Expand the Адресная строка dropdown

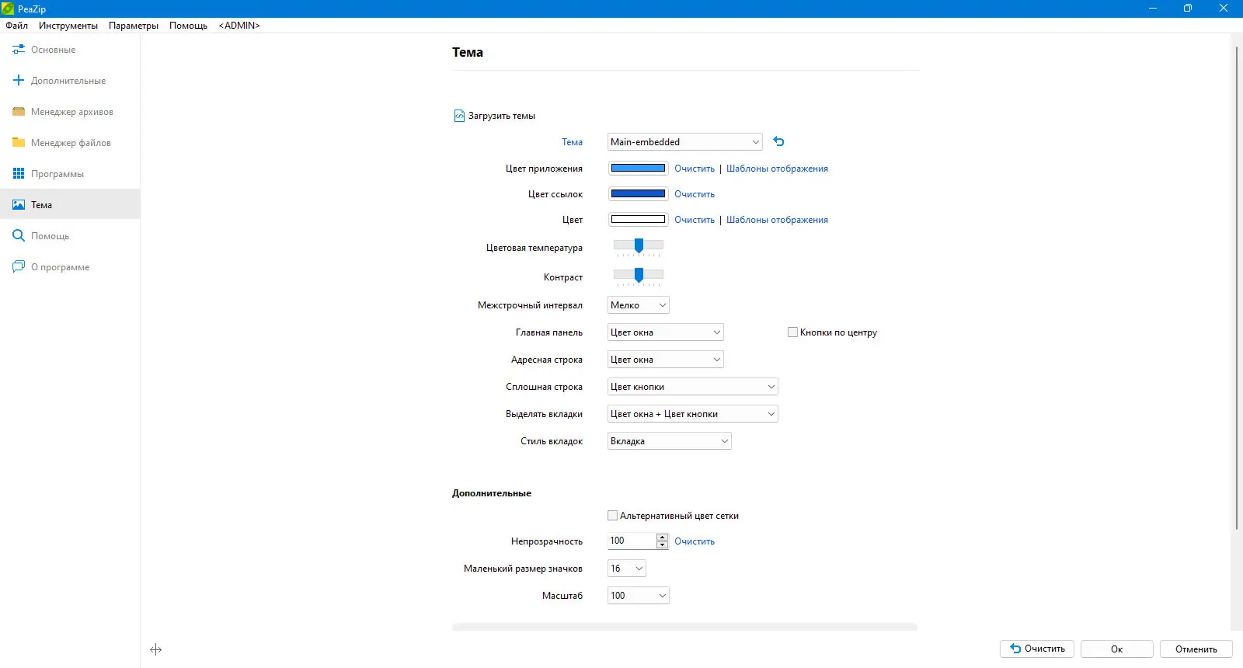coord(665,359)
